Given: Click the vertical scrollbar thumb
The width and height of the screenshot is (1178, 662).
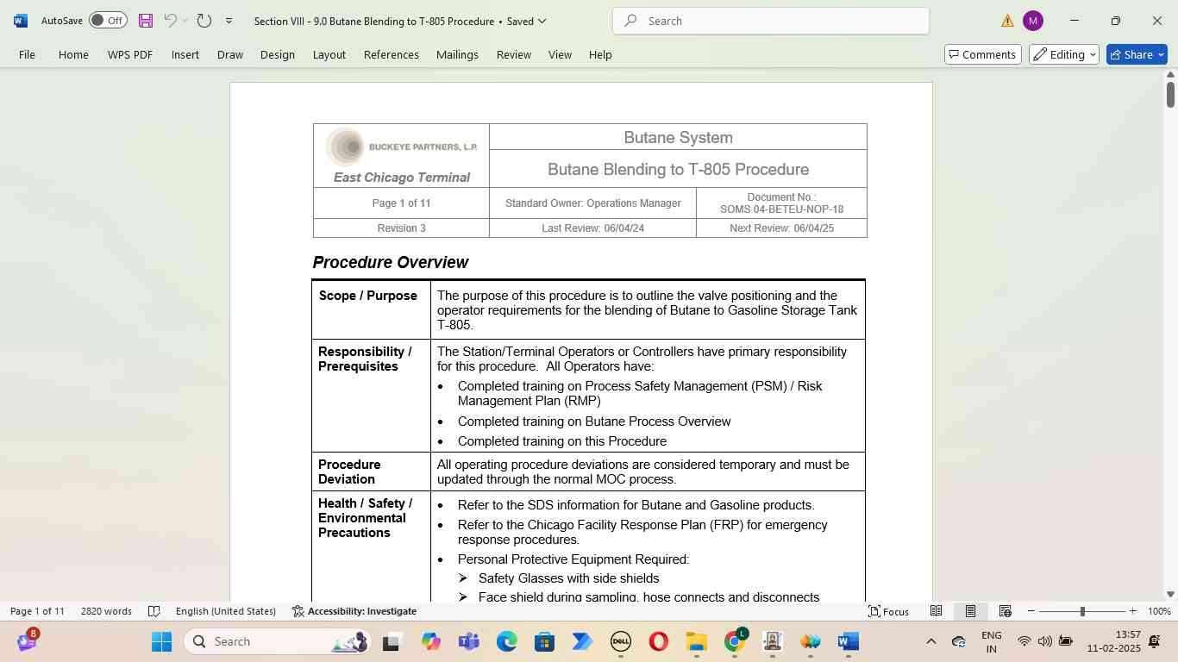Looking at the screenshot, I should coord(1170,95).
